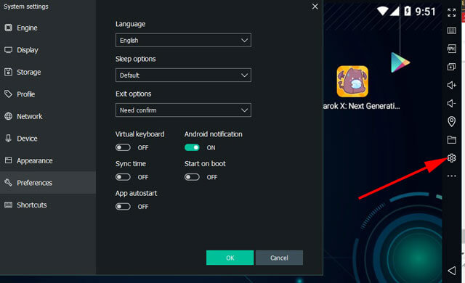Image resolution: width=465 pixels, height=283 pixels.
Task: Close the System settings dialog
Action: coord(315,7)
